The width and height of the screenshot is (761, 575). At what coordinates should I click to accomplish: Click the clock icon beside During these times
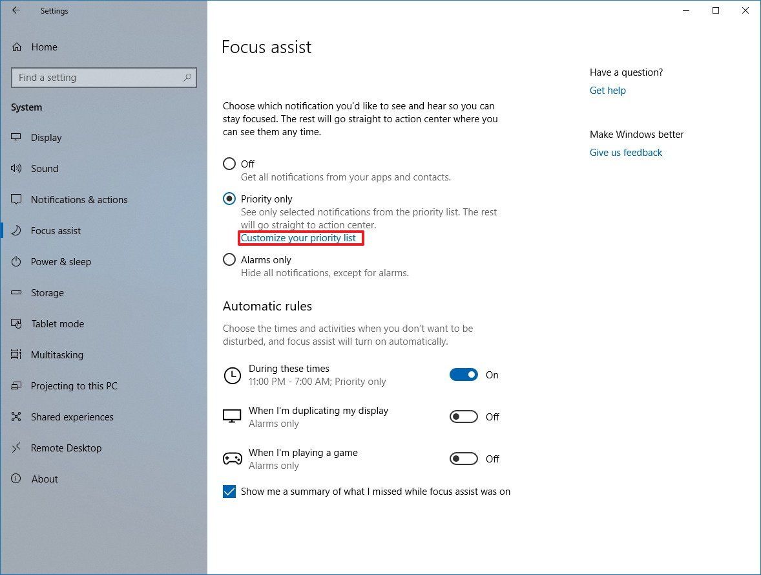tap(232, 375)
